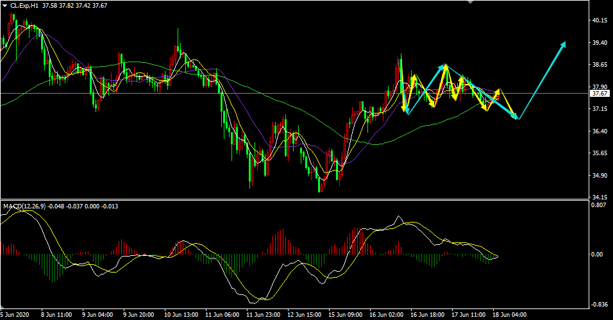Select the 5 Jun 2020 date label
This screenshot has height=320, width=613.
click(15, 315)
